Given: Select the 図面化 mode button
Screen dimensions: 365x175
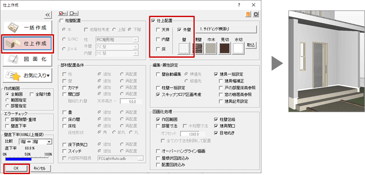Looking at the screenshot, I should point(27,59).
